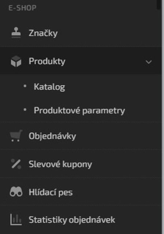Click the bullet next to Produktové parametry
Screen dimensions: 164x234
coord(25,110)
